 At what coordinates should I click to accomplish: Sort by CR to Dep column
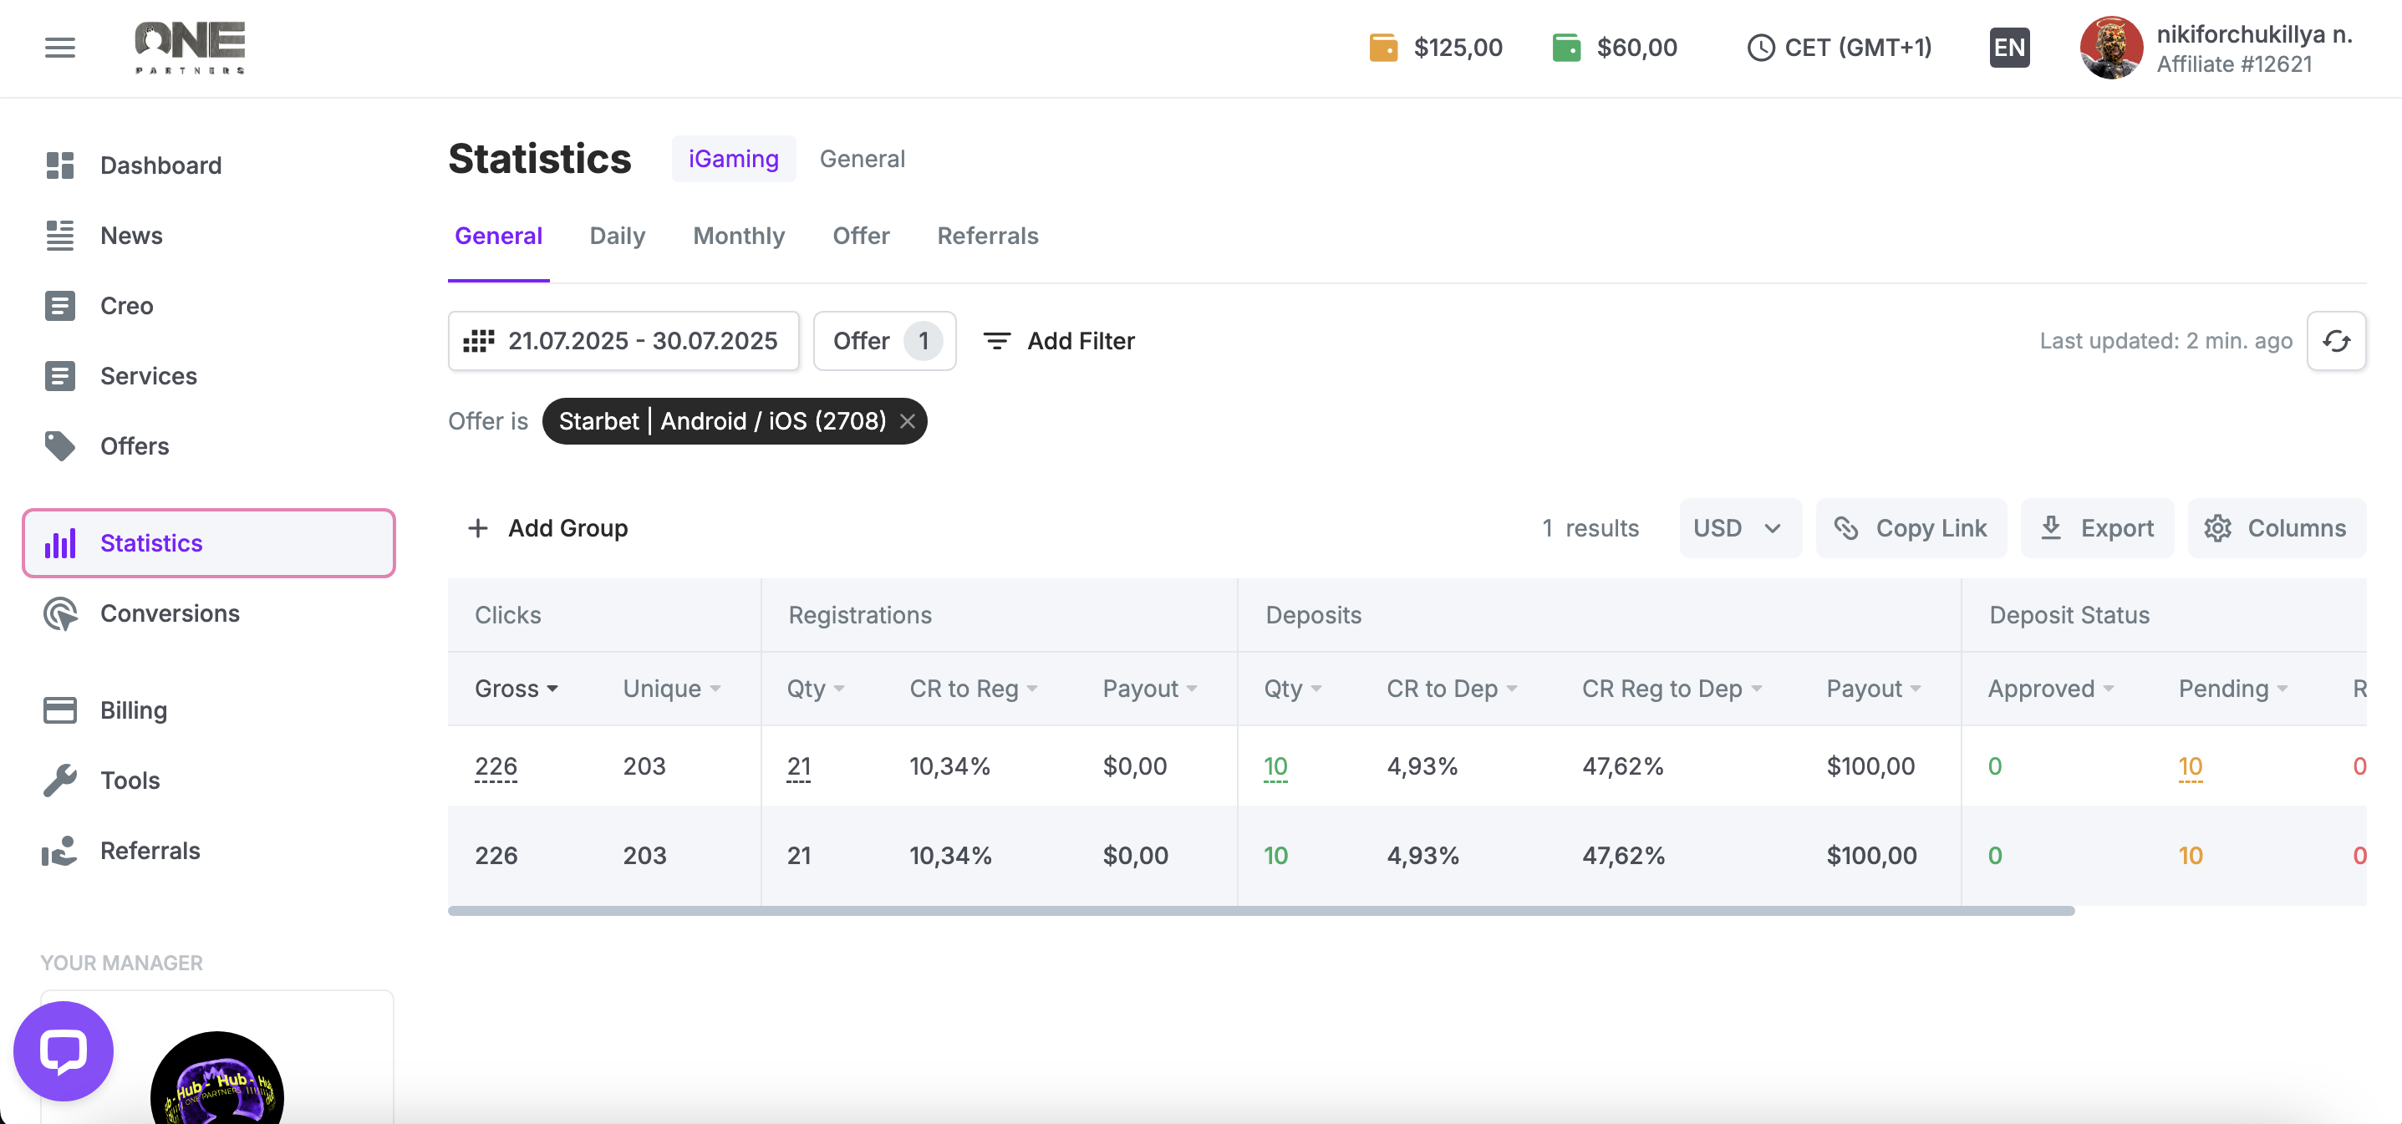[x=1452, y=689]
